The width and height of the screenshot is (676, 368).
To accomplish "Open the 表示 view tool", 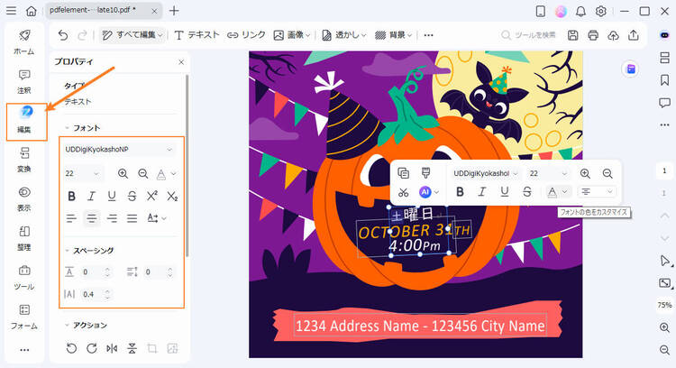I will coord(24,199).
